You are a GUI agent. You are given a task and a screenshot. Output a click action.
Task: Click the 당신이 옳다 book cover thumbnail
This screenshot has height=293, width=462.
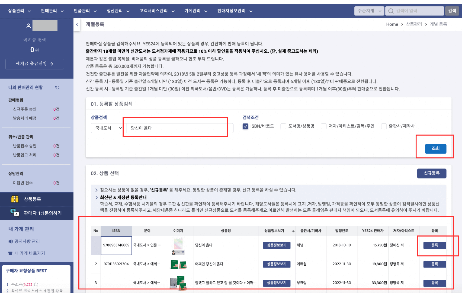click(178, 246)
